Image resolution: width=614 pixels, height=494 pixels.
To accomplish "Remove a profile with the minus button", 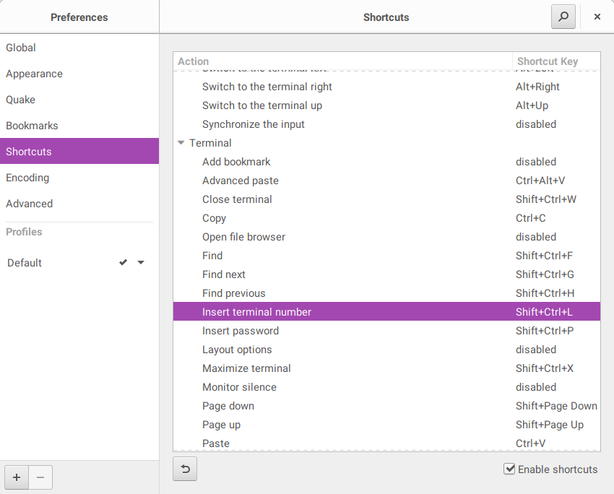I will pyautogui.click(x=40, y=477).
